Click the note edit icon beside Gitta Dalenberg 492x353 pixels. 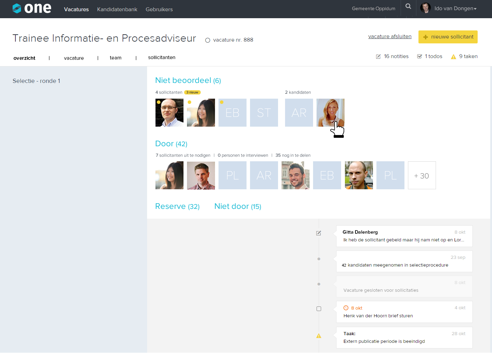[x=319, y=233]
